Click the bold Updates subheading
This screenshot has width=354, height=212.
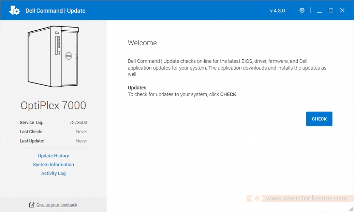pyautogui.click(x=137, y=88)
